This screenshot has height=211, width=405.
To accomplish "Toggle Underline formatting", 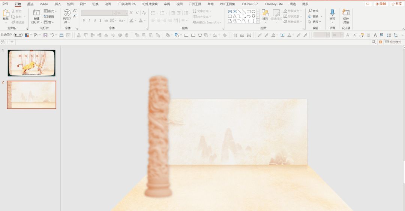I will (x=95, y=20).
